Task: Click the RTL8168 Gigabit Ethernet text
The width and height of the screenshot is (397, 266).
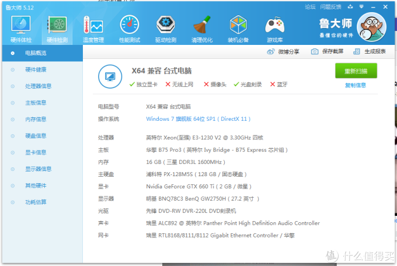Action: 220,236
